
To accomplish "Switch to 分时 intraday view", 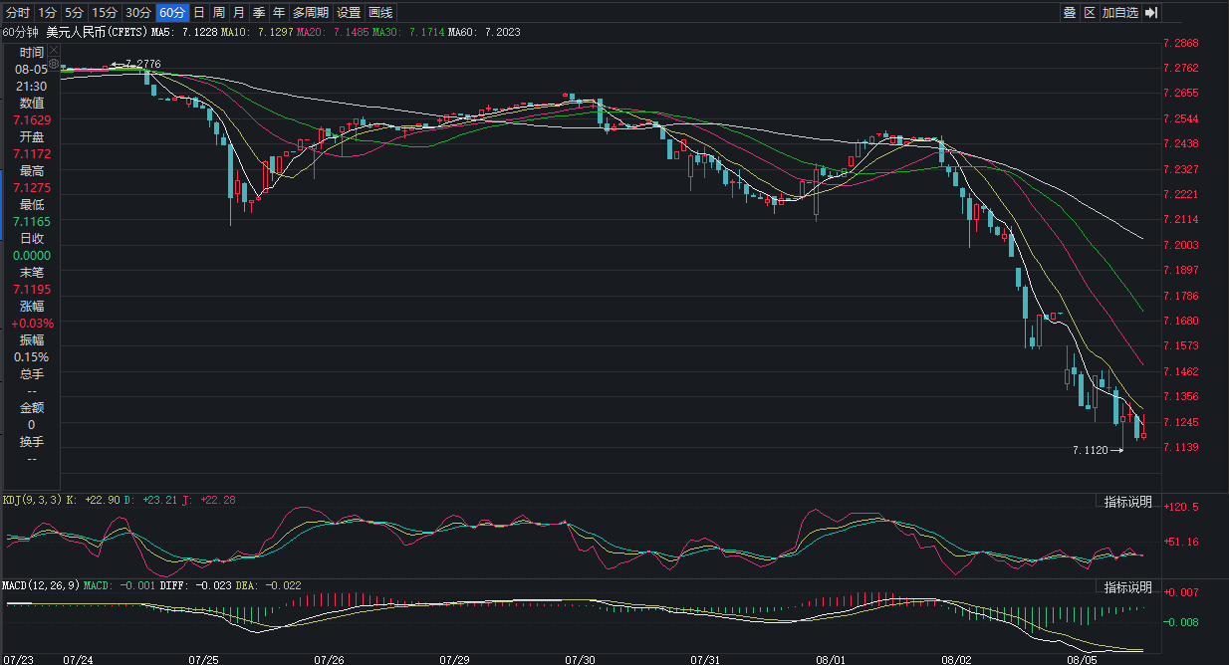I will [x=18, y=13].
